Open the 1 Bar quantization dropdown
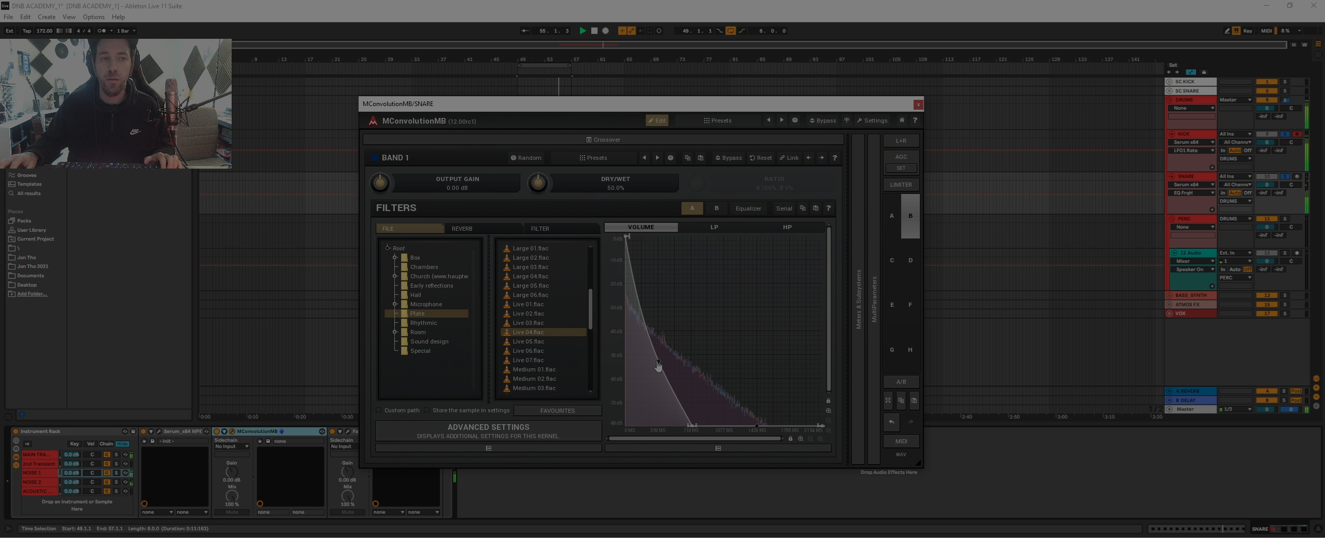The width and height of the screenshot is (1325, 538). click(x=126, y=31)
